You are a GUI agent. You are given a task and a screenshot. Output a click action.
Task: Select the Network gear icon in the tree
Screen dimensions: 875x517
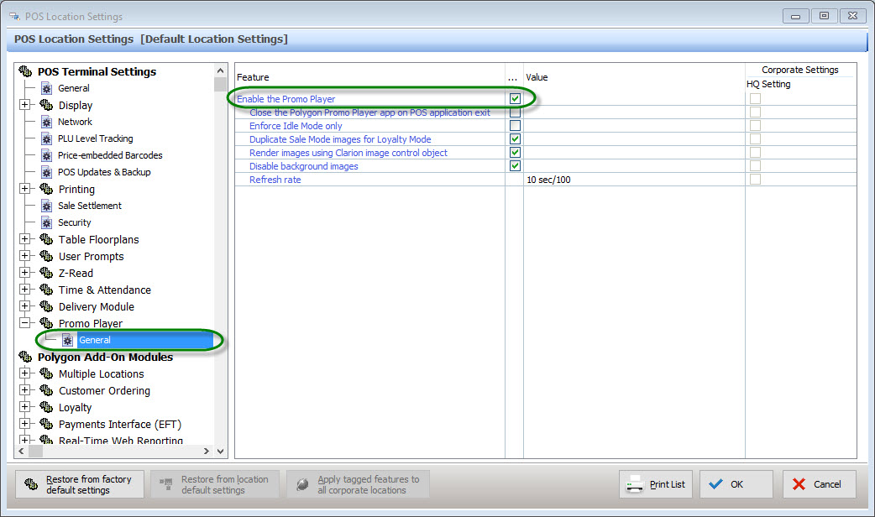point(45,122)
